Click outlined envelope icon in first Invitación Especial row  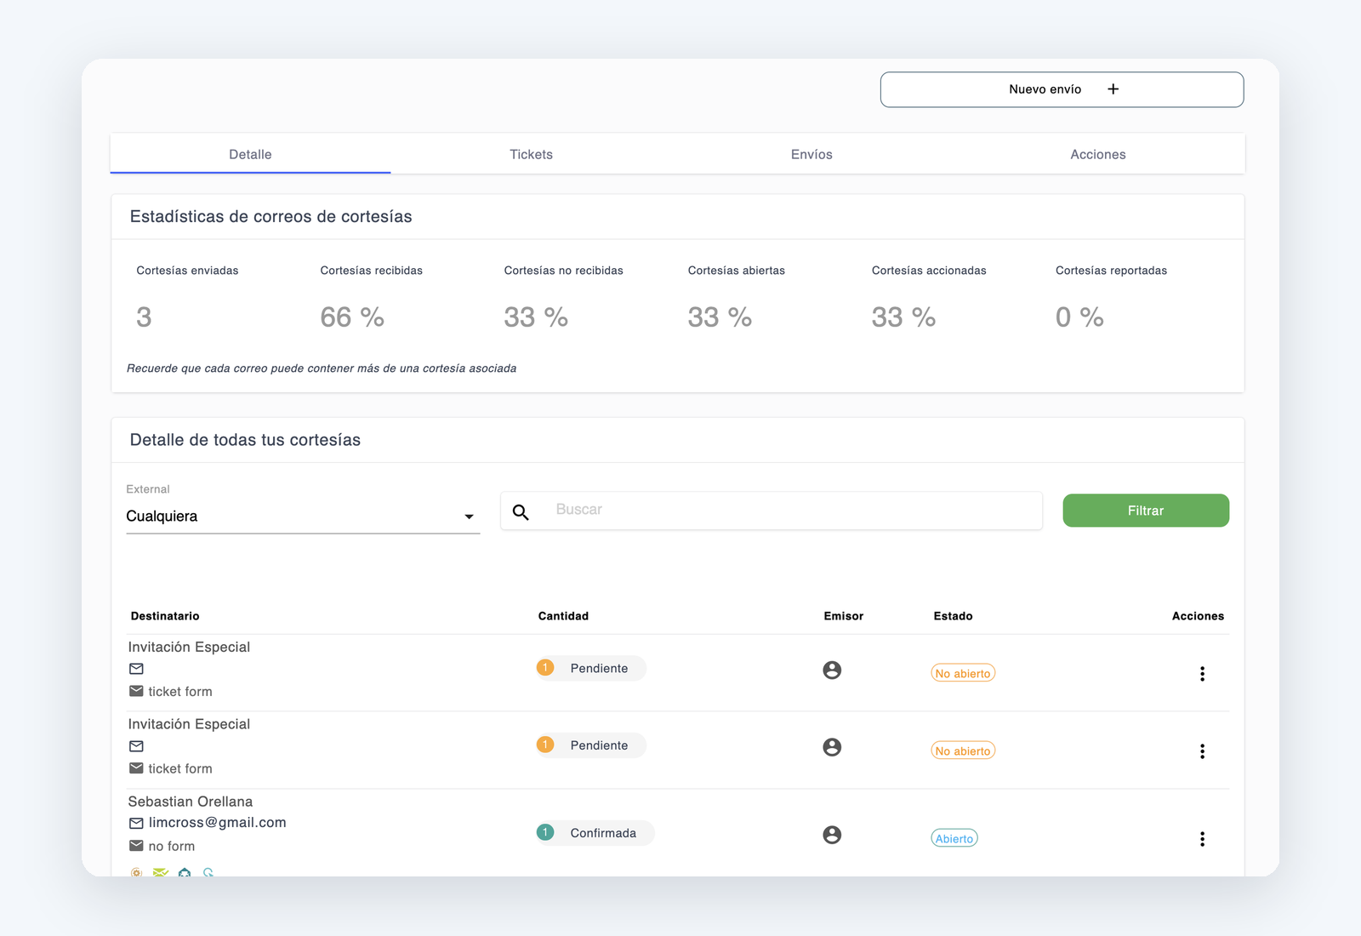pyautogui.click(x=136, y=669)
